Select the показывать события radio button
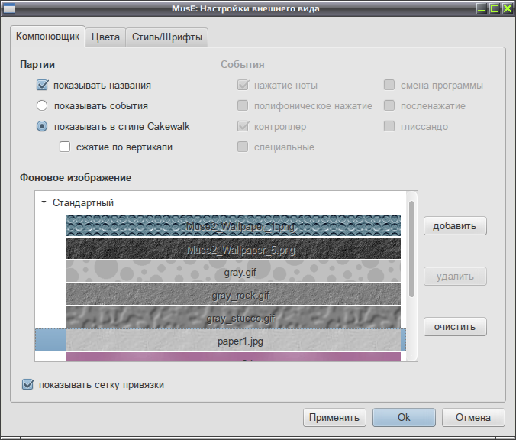This screenshot has height=440, width=516. tap(42, 105)
